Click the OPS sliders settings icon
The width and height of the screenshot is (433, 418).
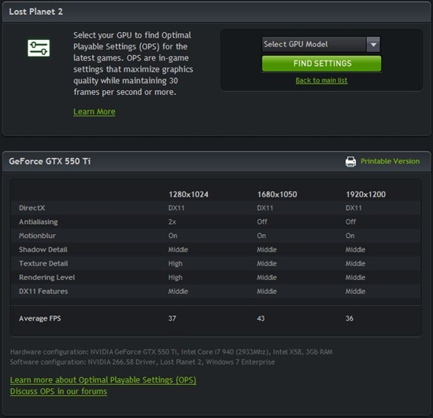click(39, 48)
